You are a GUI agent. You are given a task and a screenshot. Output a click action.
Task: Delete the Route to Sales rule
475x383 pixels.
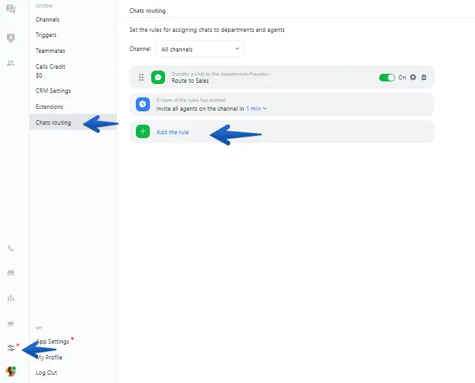point(424,78)
